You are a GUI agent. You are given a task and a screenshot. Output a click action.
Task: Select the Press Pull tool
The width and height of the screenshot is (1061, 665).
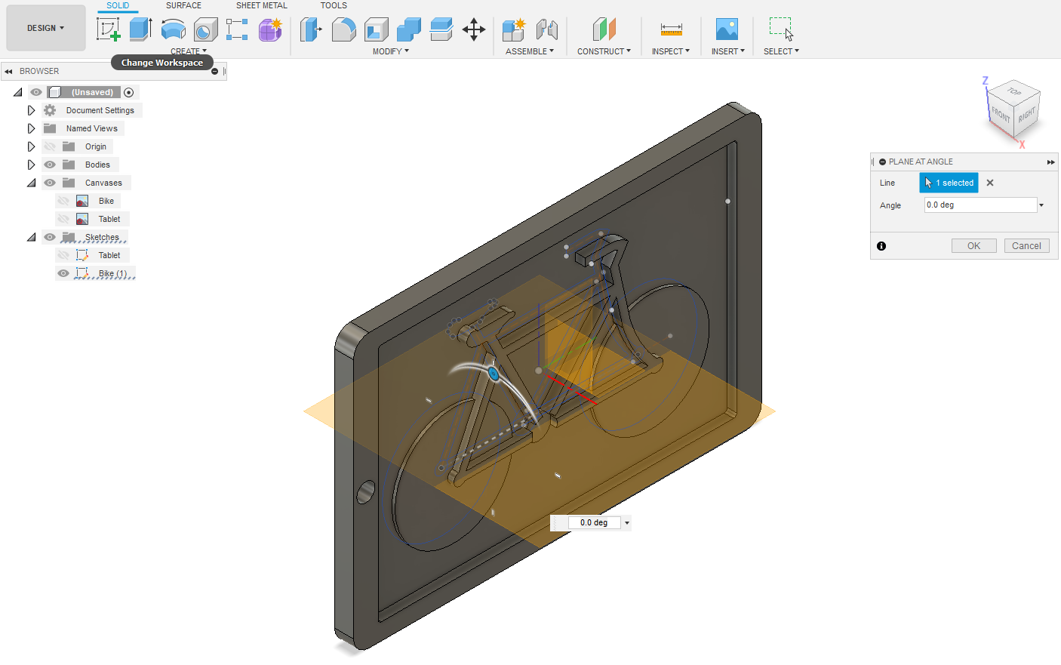click(x=311, y=29)
